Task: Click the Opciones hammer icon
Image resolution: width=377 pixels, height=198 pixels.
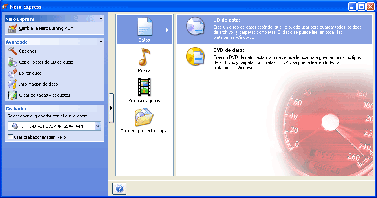Action: [13, 51]
